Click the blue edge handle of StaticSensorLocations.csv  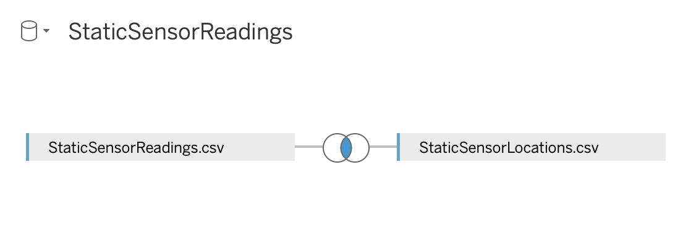pos(398,147)
